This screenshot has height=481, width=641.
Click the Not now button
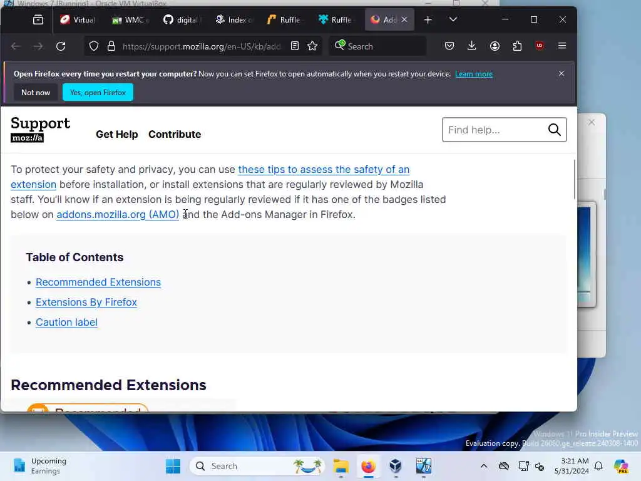(36, 93)
